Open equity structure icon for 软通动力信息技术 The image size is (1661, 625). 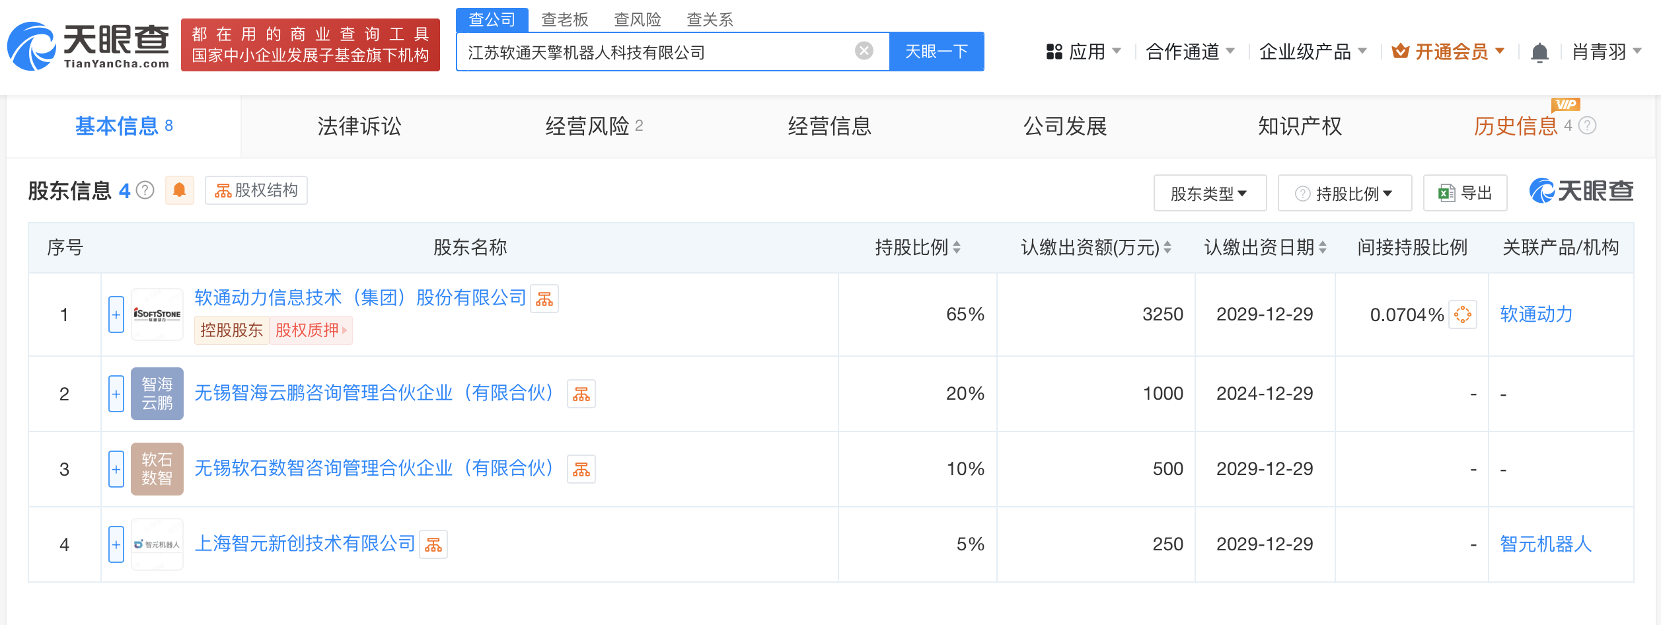[x=544, y=299]
